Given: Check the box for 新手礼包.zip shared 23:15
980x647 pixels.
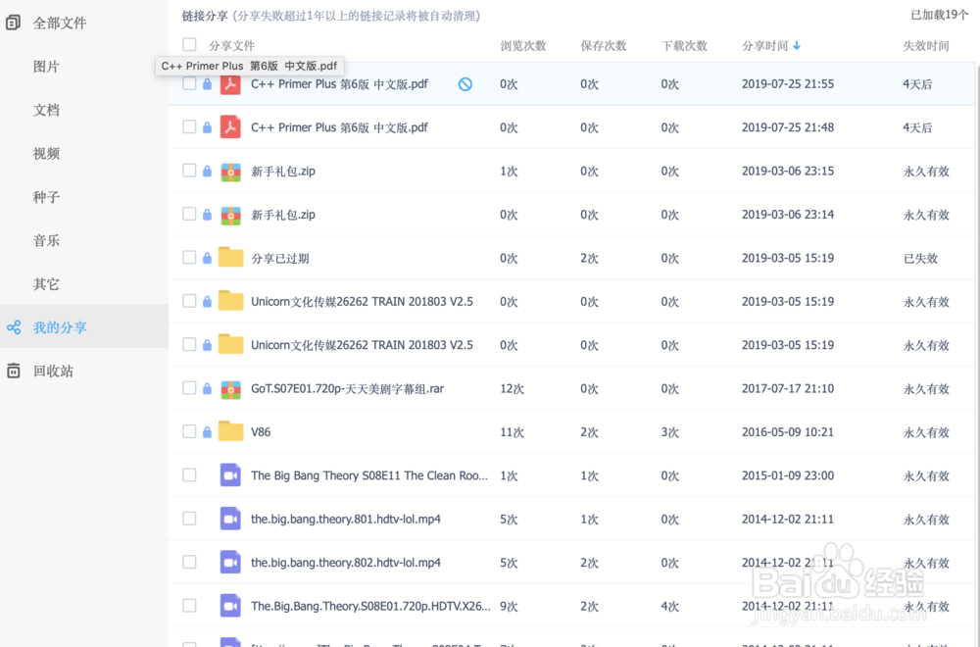Looking at the screenshot, I should (189, 171).
